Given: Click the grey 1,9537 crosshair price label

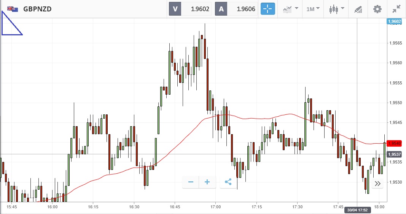Looking at the screenshot, I should click(394, 154).
